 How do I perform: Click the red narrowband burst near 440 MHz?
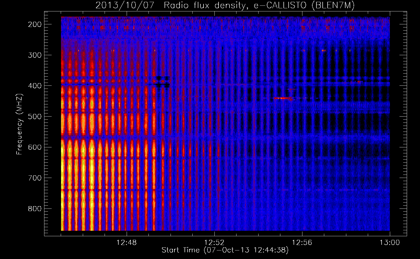point(283,98)
